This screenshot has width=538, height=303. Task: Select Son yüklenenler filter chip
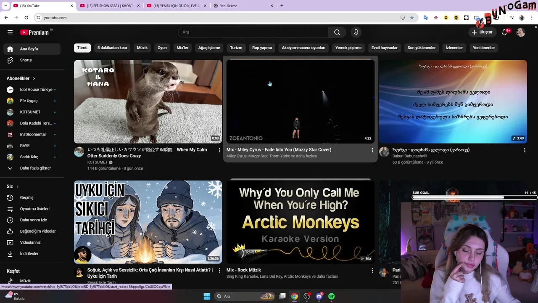(x=422, y=48)
